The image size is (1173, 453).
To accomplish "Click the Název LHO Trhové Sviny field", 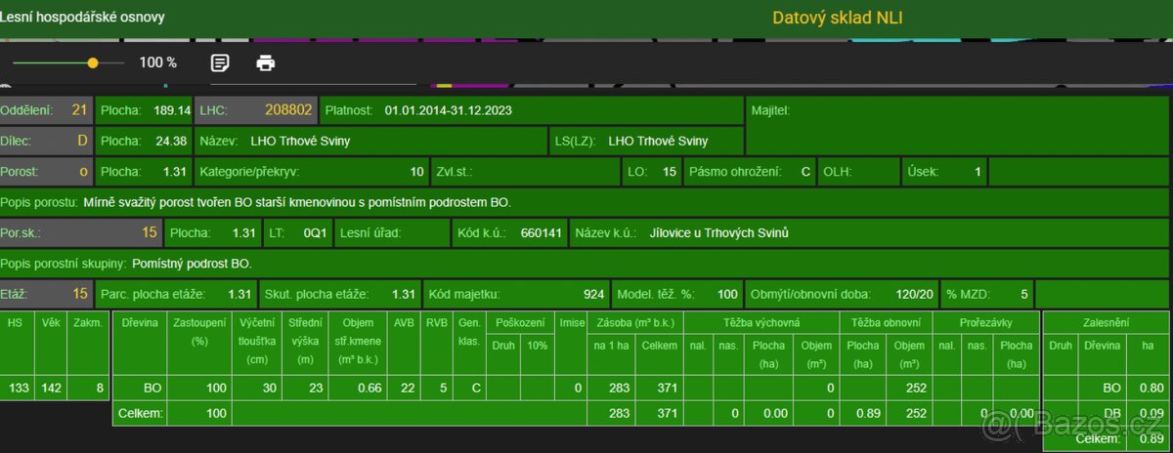I will click(370, 141).
